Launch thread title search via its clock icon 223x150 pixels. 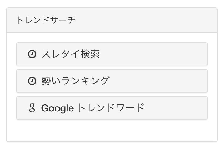tap(32, 54)
